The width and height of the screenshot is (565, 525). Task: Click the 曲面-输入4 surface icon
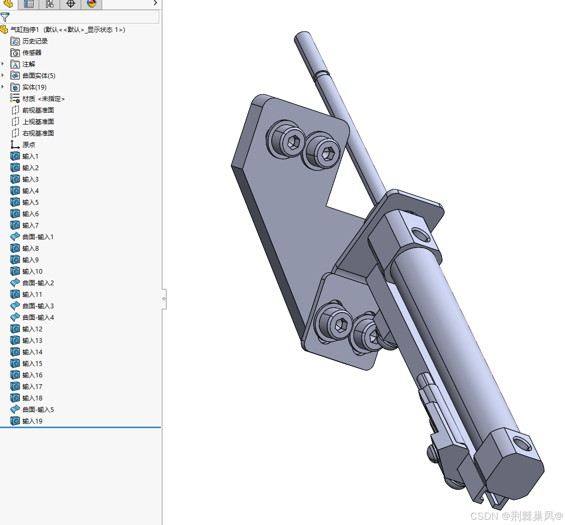[x=15, y=318]
